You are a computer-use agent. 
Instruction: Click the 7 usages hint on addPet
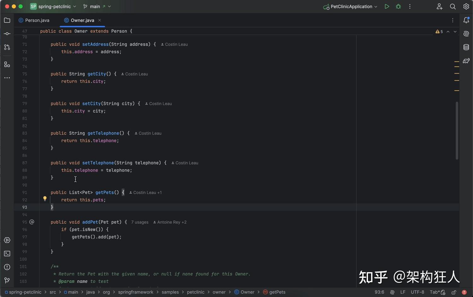140,222
